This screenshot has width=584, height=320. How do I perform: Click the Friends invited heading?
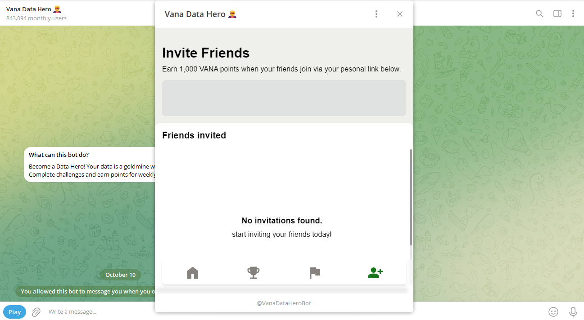point(194,135)
